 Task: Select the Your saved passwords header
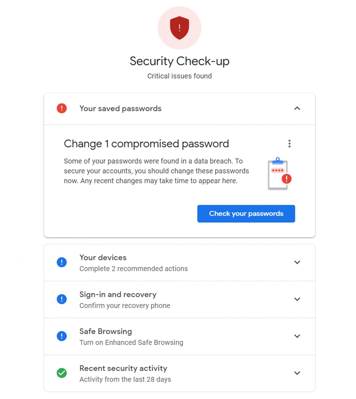click(x=120, y=109)
